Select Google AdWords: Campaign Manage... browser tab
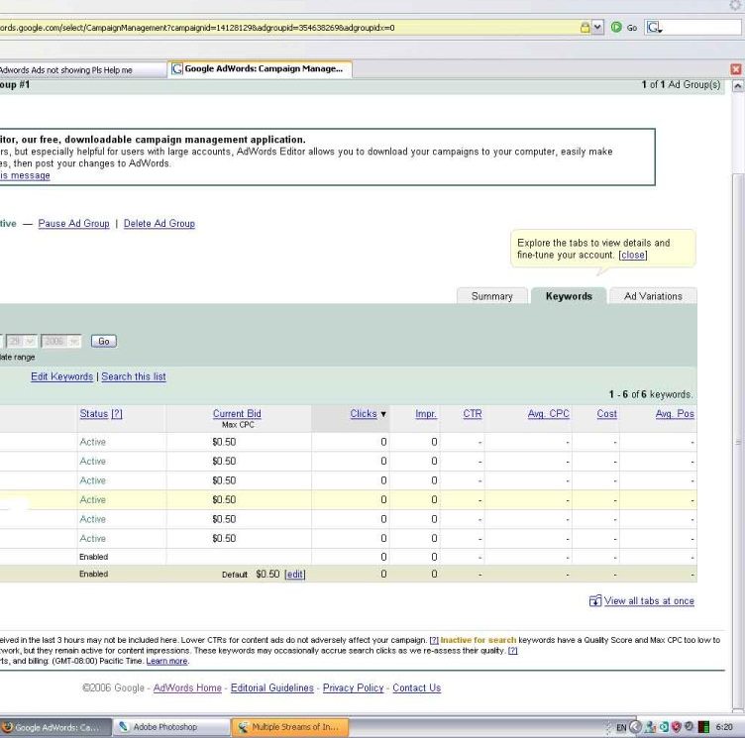The image size is (745, 738). (260, 69)
